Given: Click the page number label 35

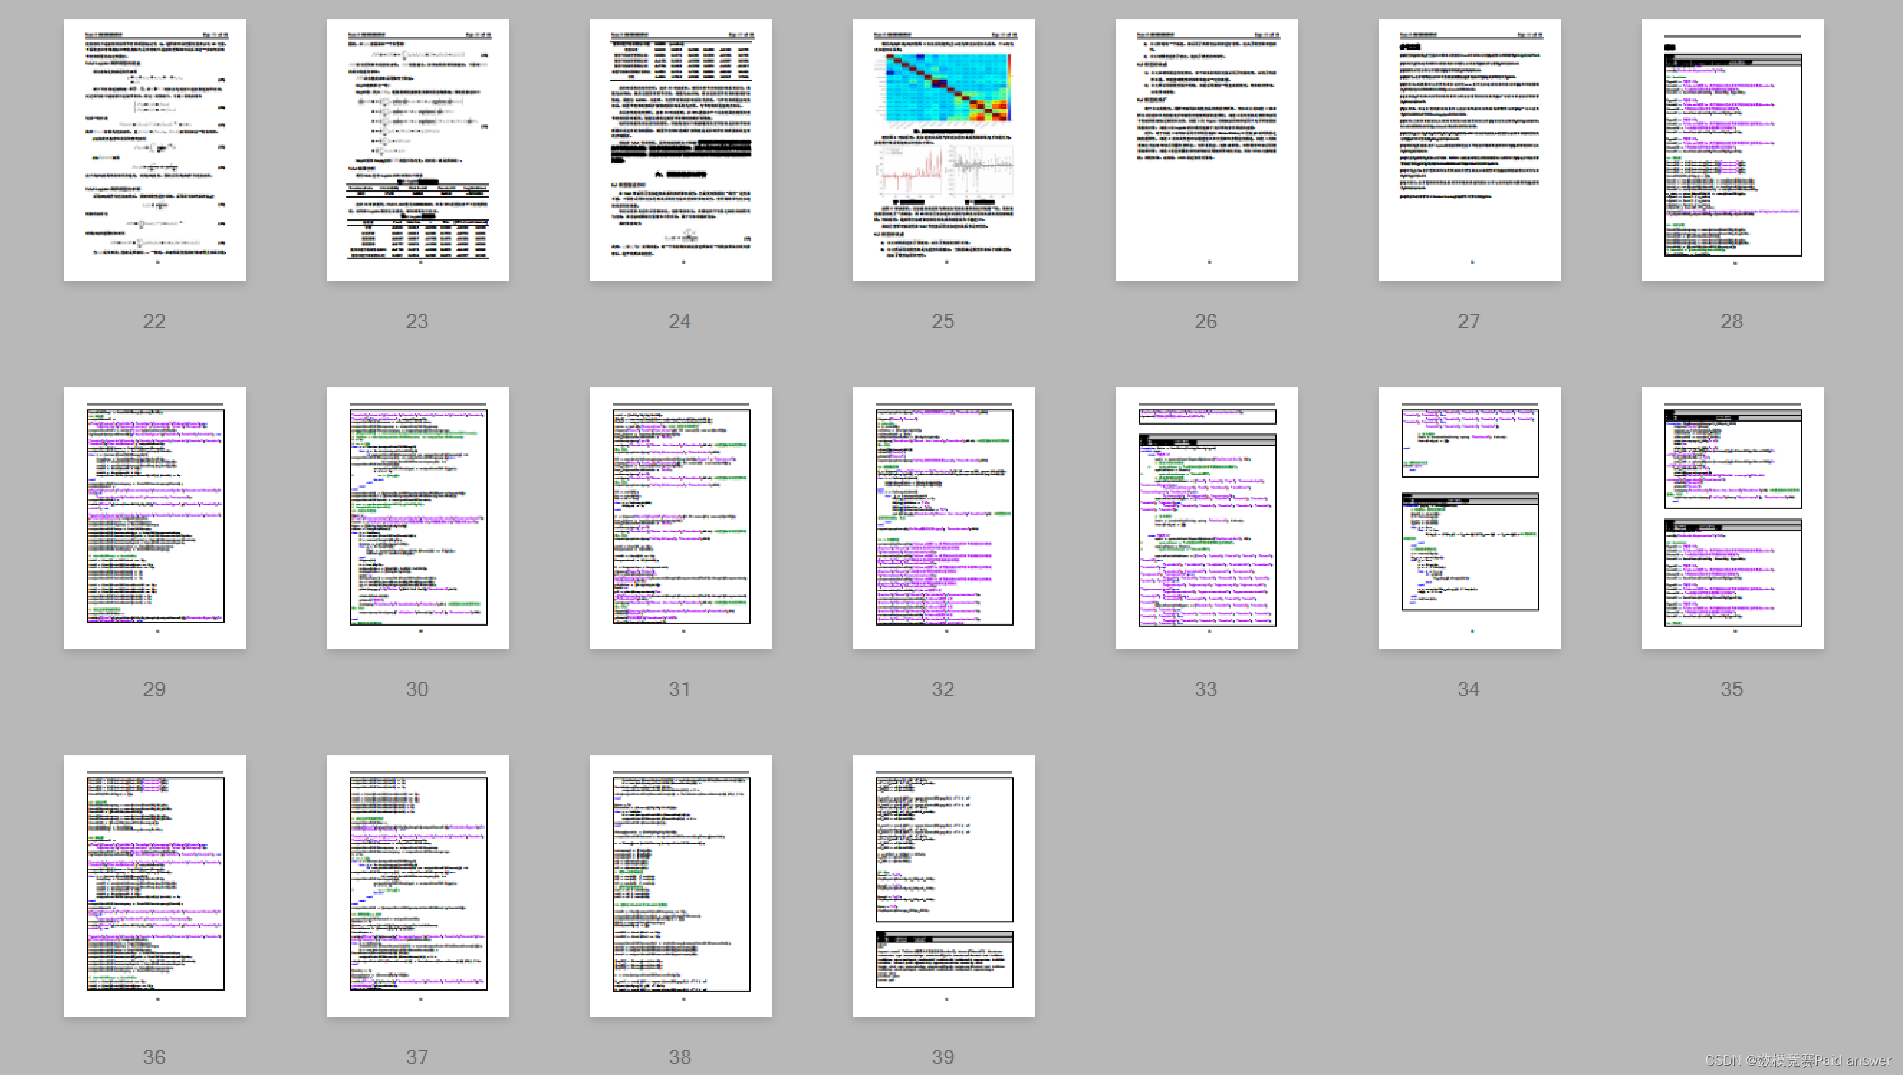Looking at the screenshot, I should point(1732,689).
